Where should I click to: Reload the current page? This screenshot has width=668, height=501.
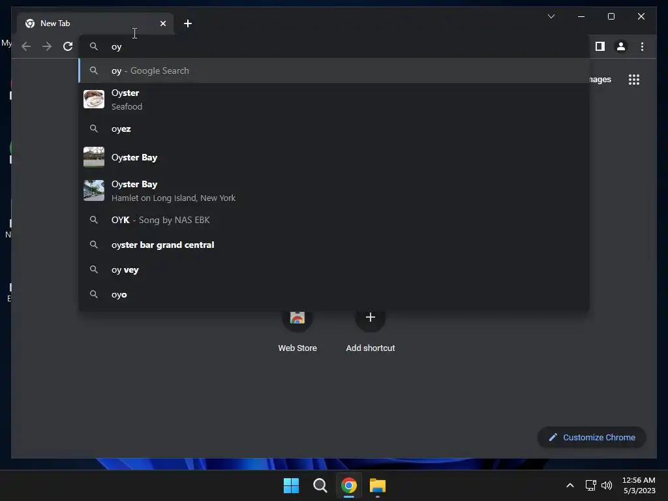68,46
